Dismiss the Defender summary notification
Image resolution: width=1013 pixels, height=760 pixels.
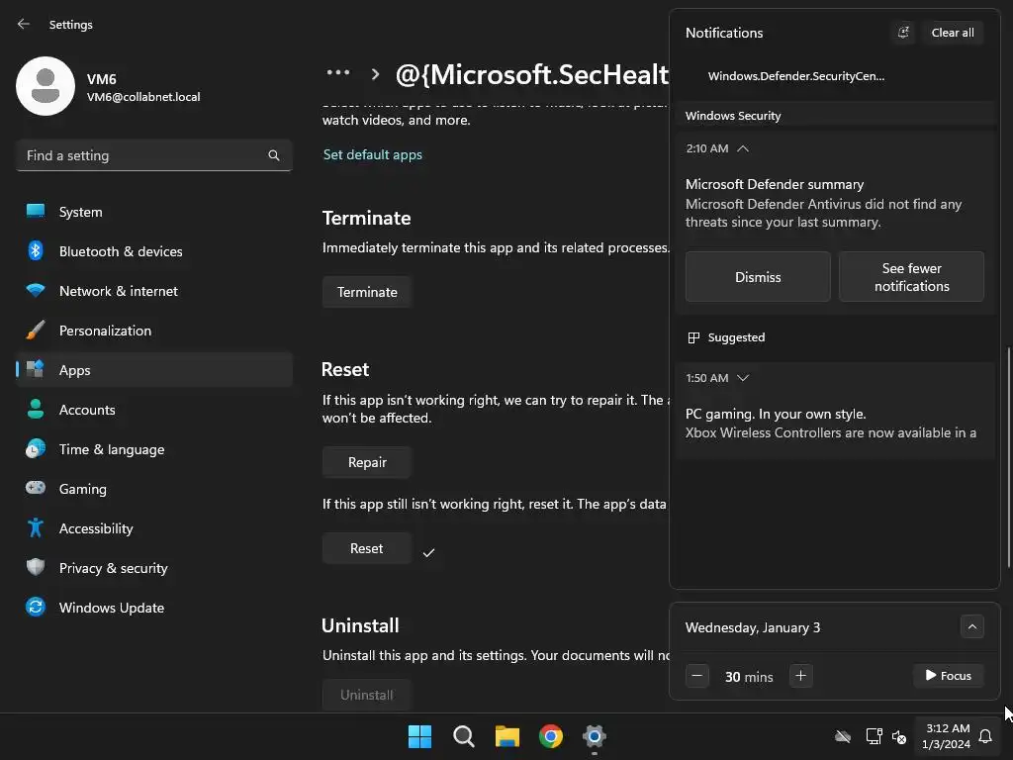tap(758, 277)
